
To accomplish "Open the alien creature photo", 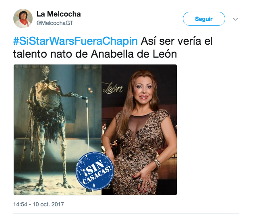I will click(58, 130).
